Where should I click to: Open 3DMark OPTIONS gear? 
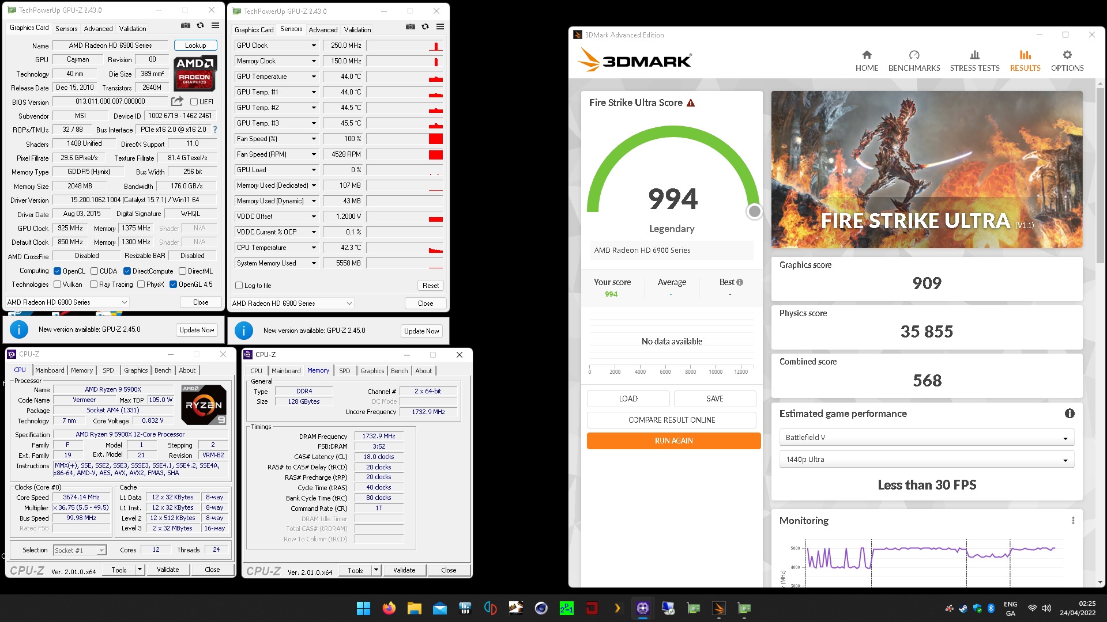[x=1067, y=60]
